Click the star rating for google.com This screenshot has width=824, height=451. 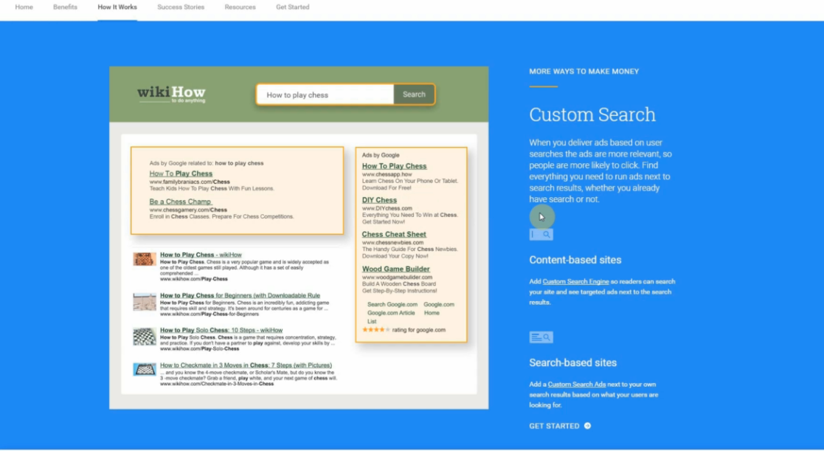[x=375, y=330]
